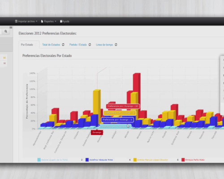Click the refresh icon beside Total de Estados

tap(63, 45)
